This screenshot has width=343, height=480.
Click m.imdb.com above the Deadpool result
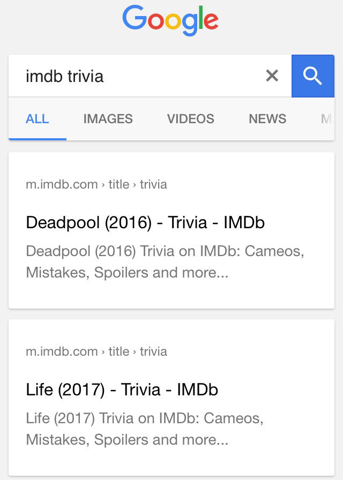[x=62, y=184]
